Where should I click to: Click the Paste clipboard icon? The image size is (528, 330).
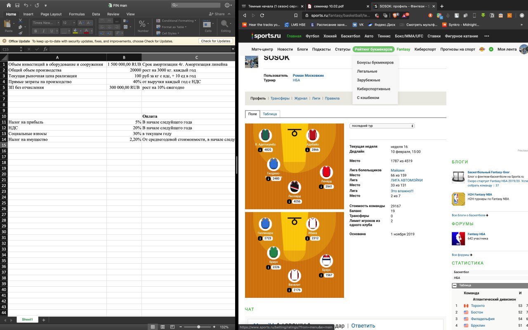[x=8, y=24]
